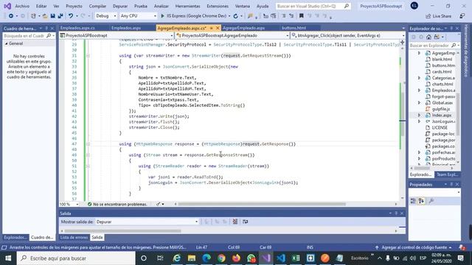The height and width of the screenshot is (265, 472).
Task: Click the Undo arrow icon
Action: 71,15
